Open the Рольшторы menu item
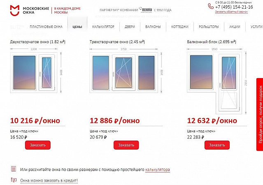The width and height of the screenshot is (263, 185). [x=209, y=27]
